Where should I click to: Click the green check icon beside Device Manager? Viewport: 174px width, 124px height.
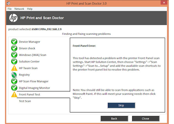14,42
